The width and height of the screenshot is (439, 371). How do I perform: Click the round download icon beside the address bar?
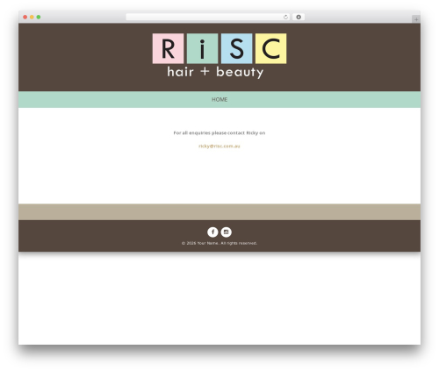(x=299, y=17)
